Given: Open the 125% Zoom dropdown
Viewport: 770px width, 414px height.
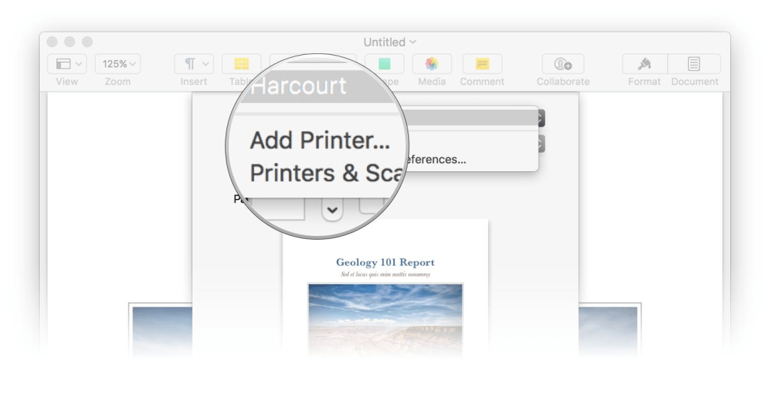Looking at the screenshot, I should pyautogui.click(x=117, y=64).
